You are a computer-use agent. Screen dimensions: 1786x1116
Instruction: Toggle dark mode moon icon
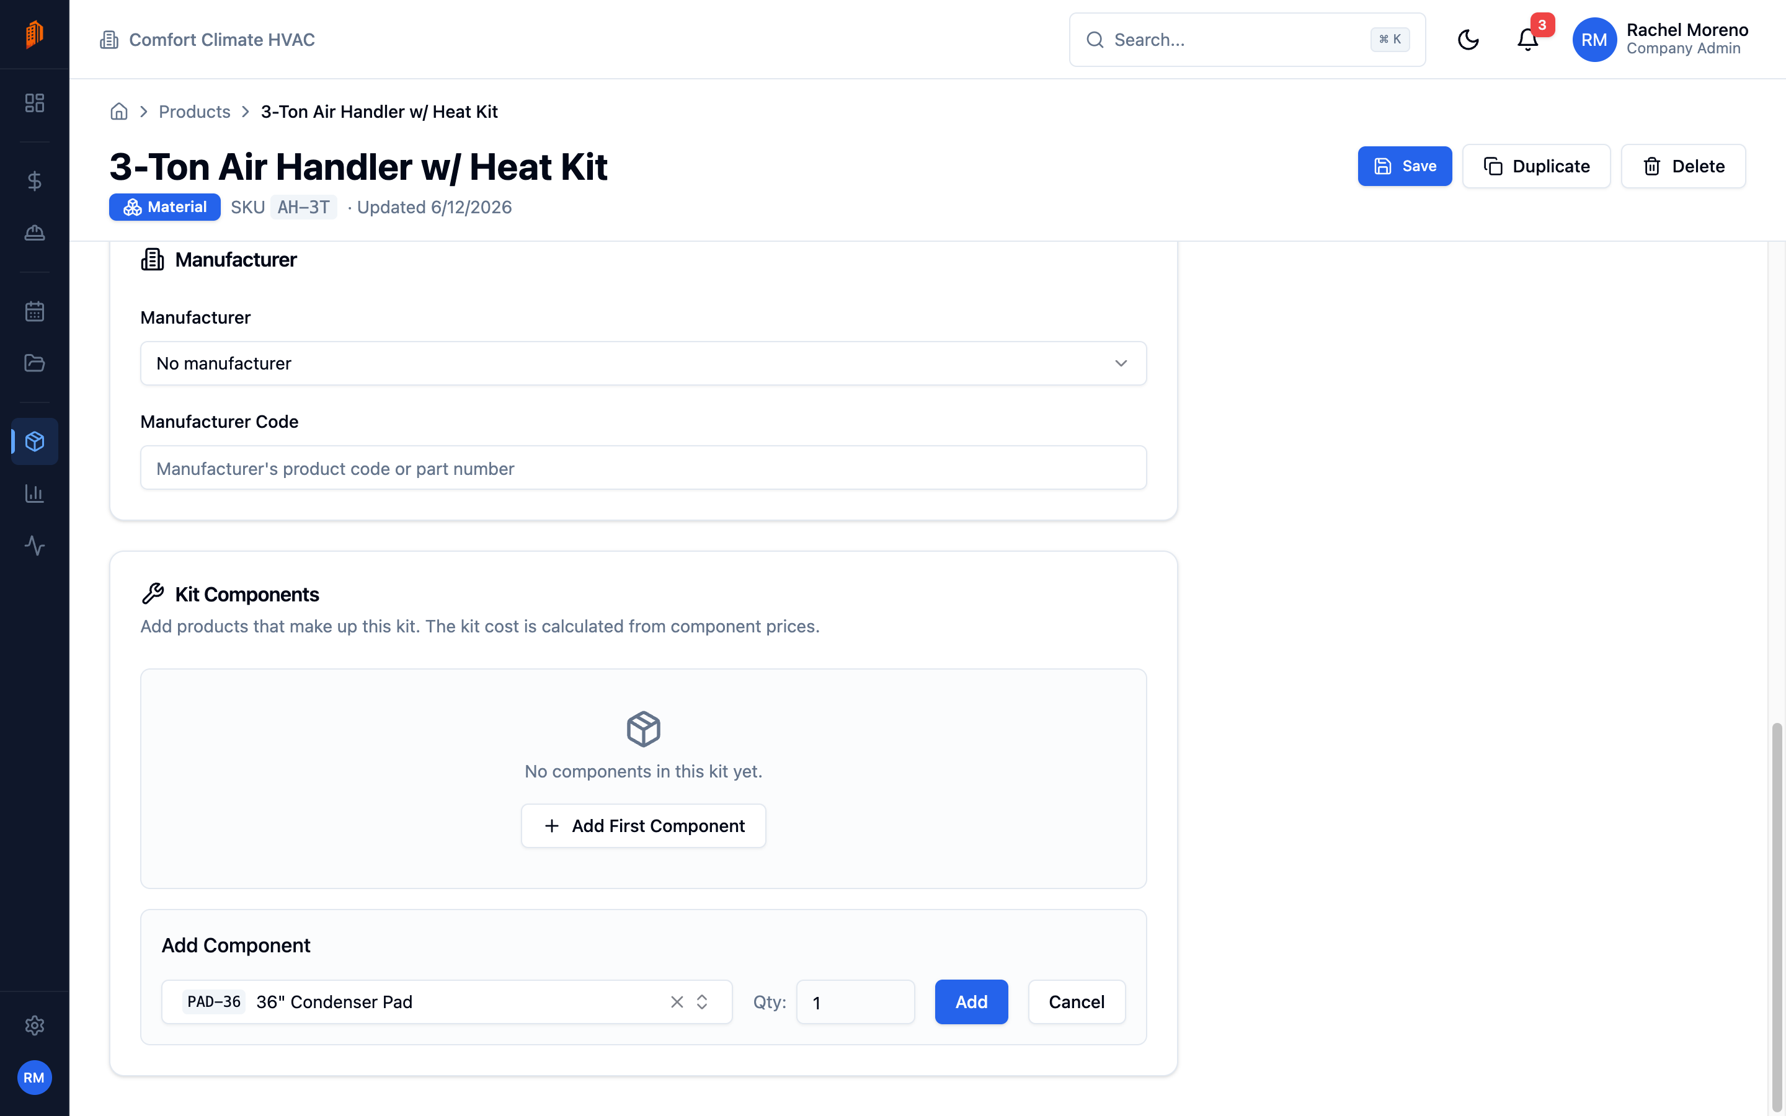(x=1468, y=40)
